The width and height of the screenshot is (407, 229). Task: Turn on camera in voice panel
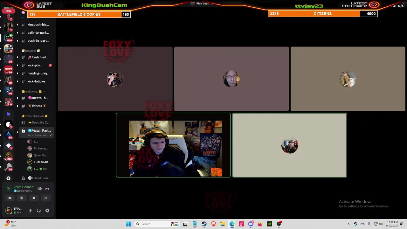[10, 198]
